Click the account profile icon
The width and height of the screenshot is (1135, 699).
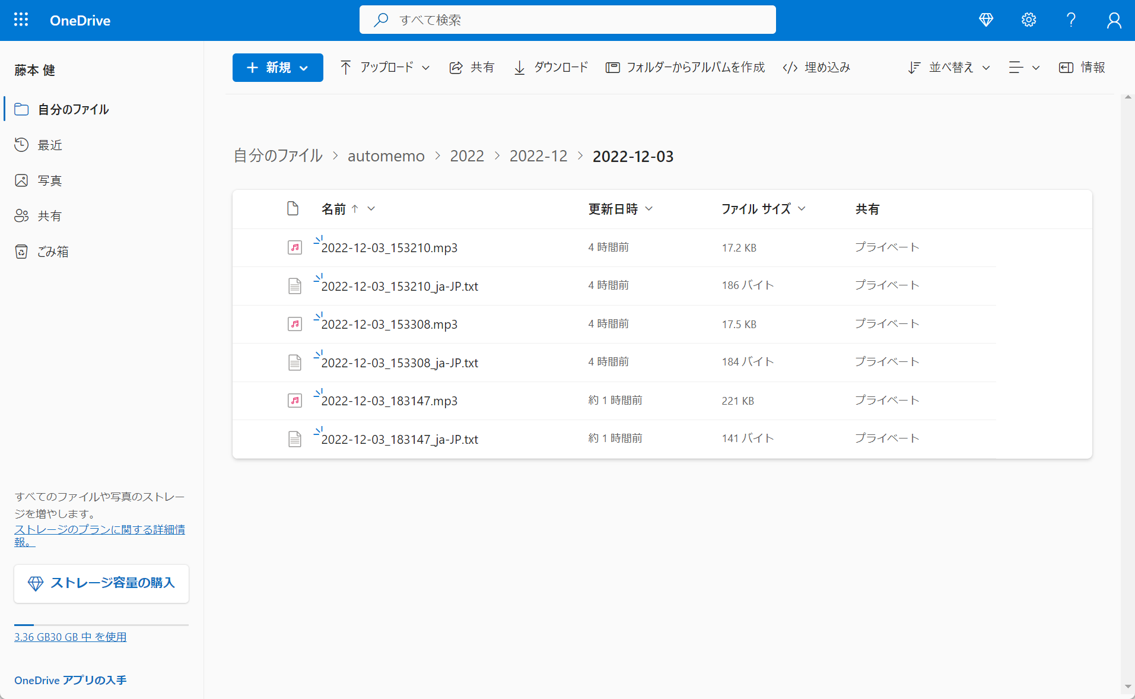coord(1114,20)
